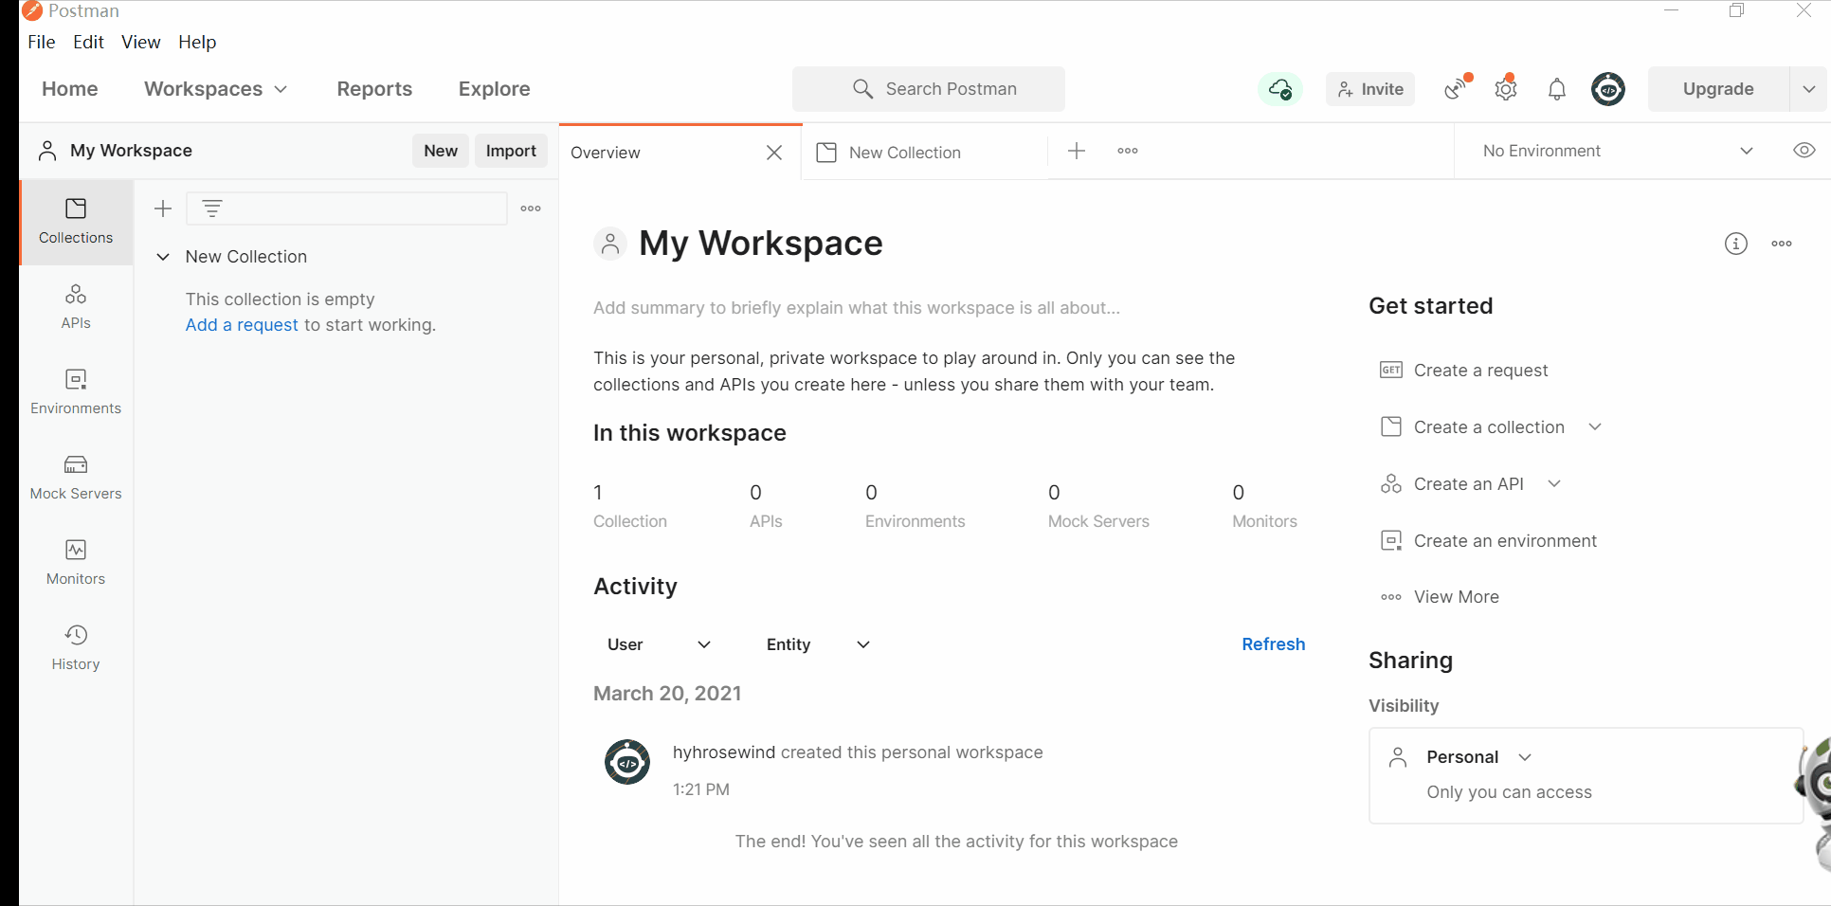
Task: Focus the Search Postman field
Action: point(929,89)
